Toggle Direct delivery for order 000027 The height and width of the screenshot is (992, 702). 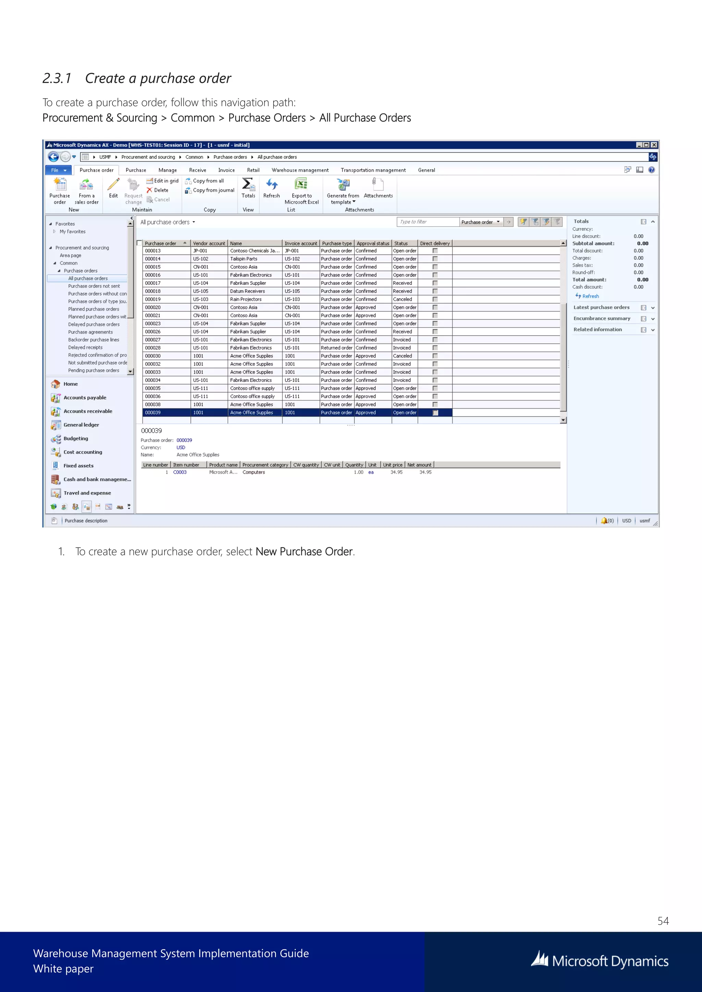click(435, 339)
